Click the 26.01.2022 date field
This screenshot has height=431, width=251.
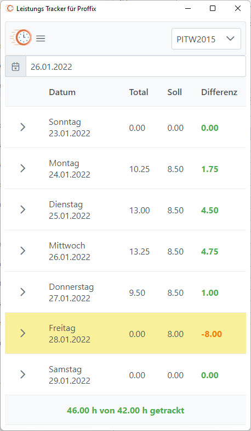tap(136, 67)
